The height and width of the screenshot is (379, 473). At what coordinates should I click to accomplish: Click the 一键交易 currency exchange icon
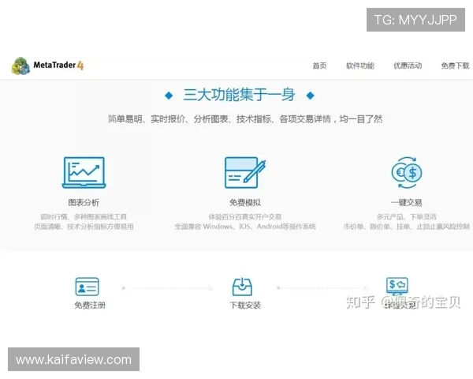pyautogui.click(x=406, y=173)
